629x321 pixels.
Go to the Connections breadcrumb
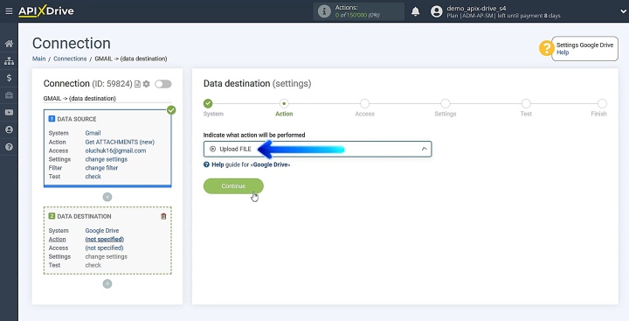pos(70,59)
